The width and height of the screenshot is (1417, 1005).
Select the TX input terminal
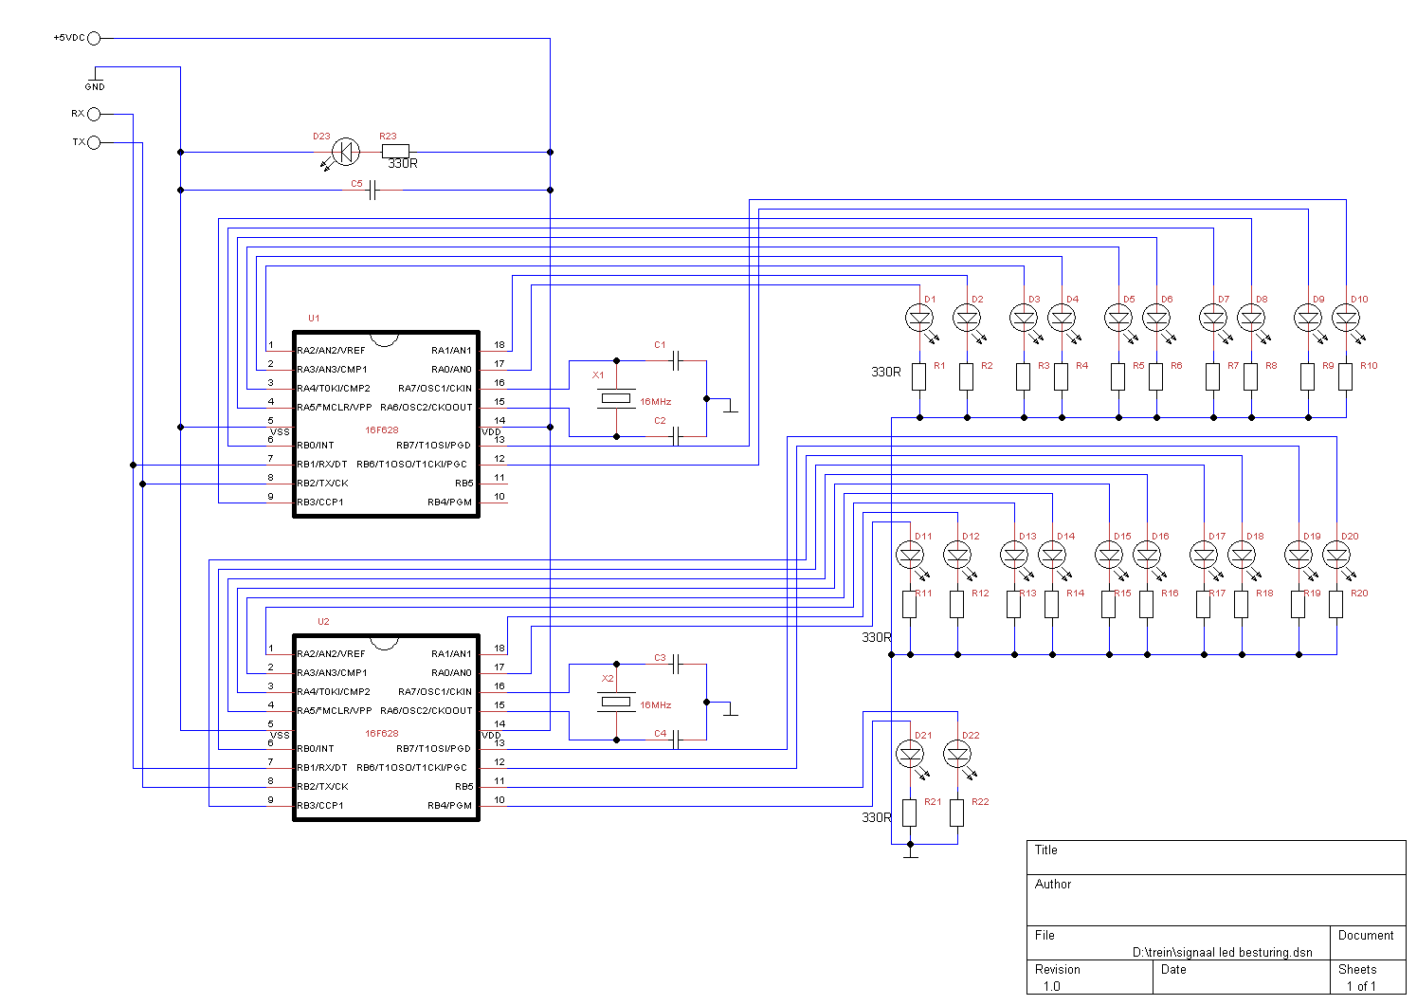point(94,143)
